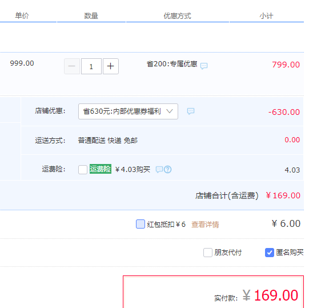
Task: Click the 查看详情 link
Action: coord(205,225)
